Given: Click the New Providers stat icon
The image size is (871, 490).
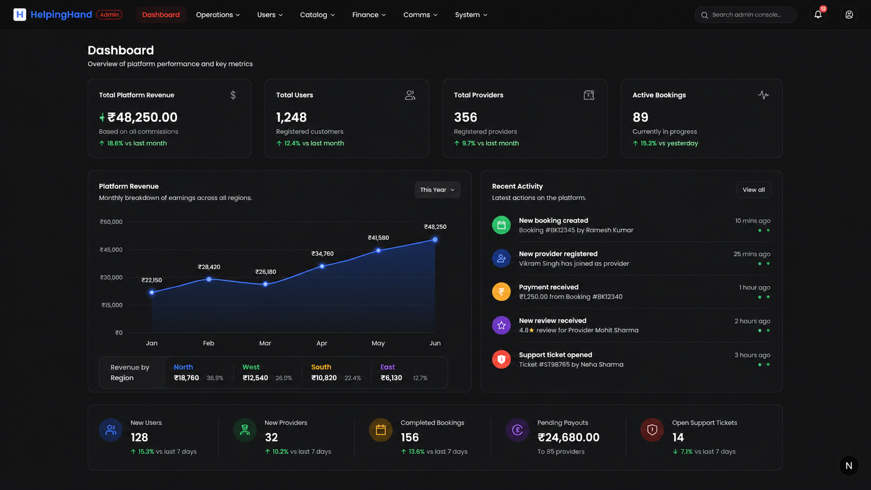Looking at the screenshot, I should pos(245,430).
